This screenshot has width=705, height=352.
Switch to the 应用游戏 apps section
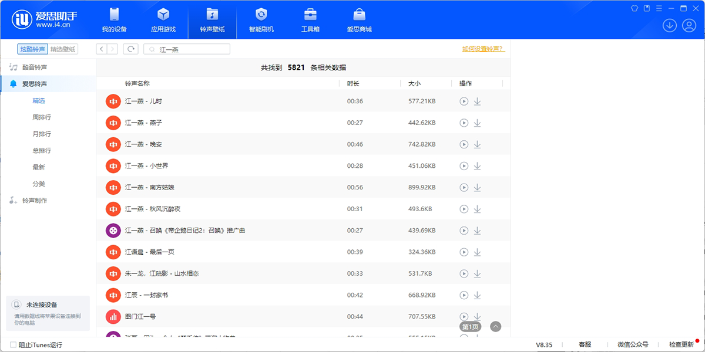(x=163, y=19)
